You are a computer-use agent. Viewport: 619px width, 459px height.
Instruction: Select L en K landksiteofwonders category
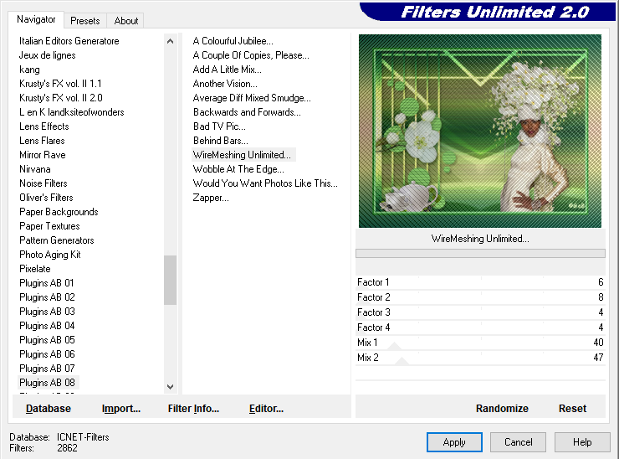pyautogui.click(x=71, y=112)
